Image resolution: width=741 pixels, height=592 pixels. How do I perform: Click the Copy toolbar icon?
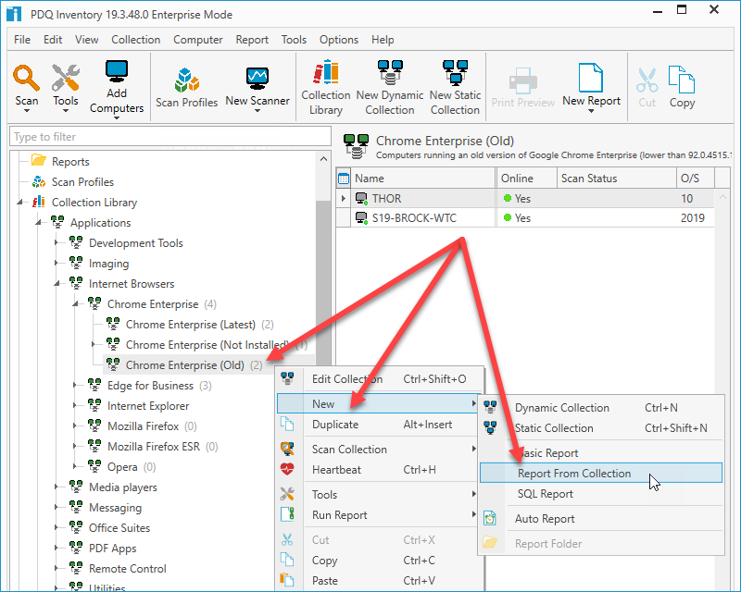coord(682,80)
